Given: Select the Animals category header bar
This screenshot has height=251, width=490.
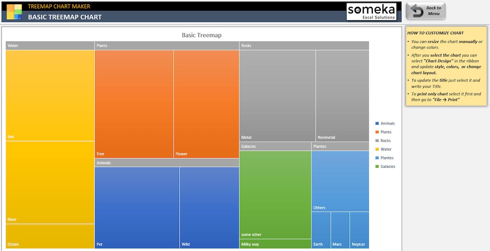Looking at the screenshot, I should (167, 163).
